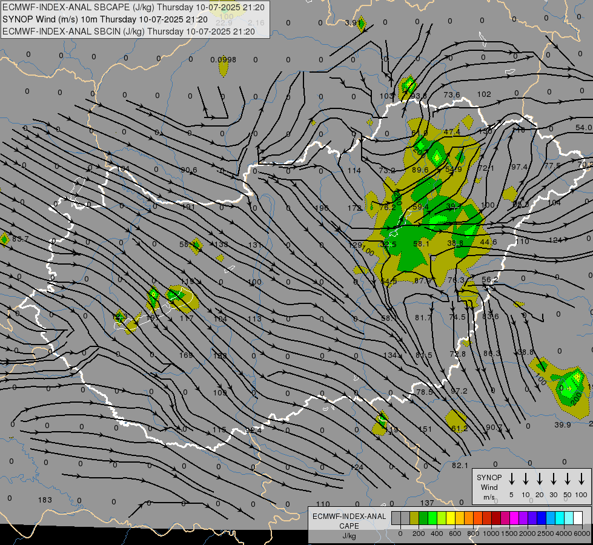593x545 pixels.
Task: Click the '1500' tick label on the CAPE scale
Action: 509,533
